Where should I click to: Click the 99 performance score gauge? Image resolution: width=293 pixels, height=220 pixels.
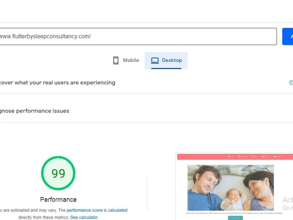(x=58, y=173)
